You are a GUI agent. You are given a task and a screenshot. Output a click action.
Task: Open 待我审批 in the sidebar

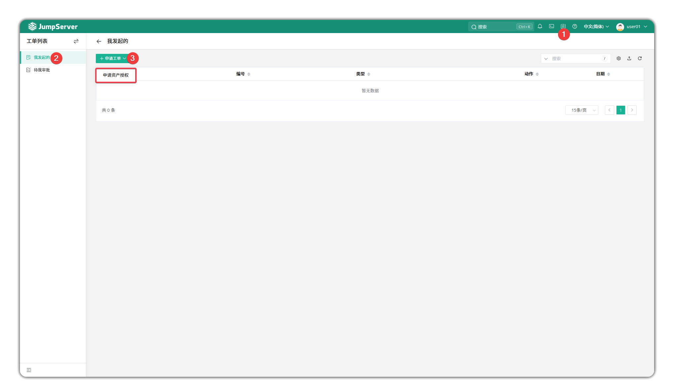pos(42,70)
